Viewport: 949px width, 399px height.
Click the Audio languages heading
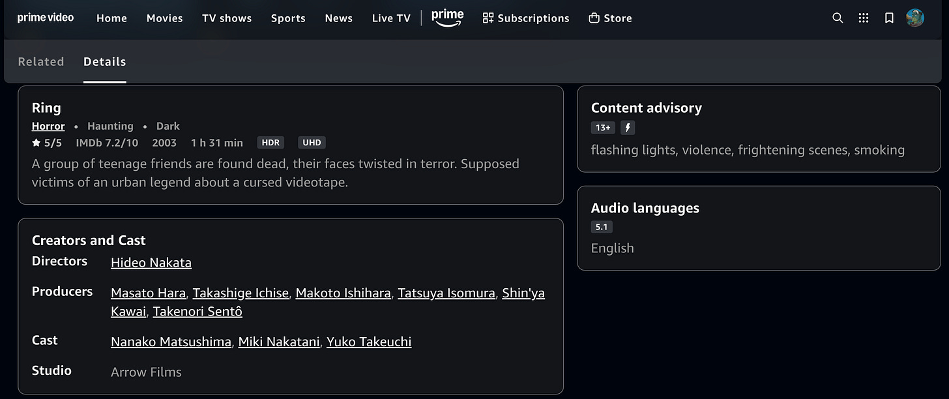pyautogui.click(x=645, y=209)
